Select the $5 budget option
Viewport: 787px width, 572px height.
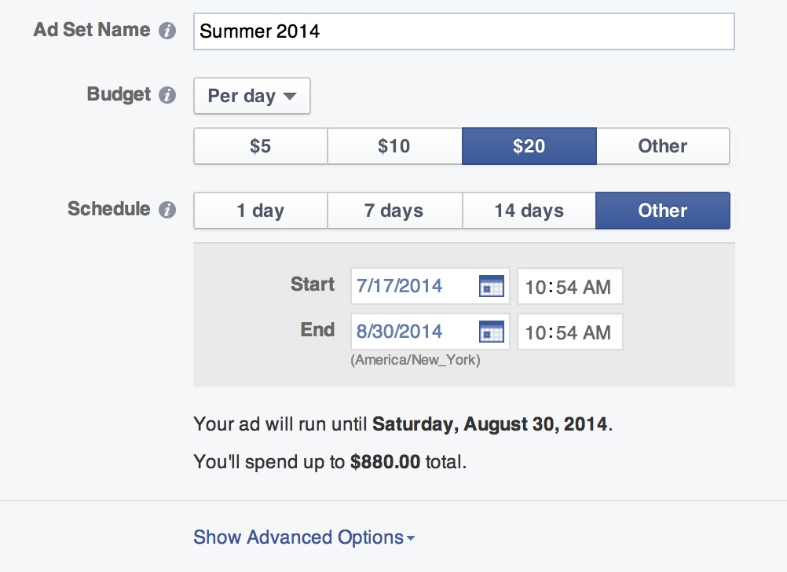point(261,146)
